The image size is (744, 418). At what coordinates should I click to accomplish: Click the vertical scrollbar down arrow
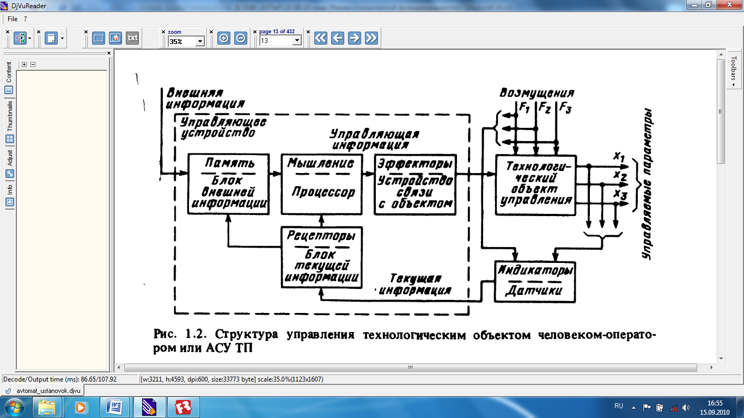coord(721,358)
